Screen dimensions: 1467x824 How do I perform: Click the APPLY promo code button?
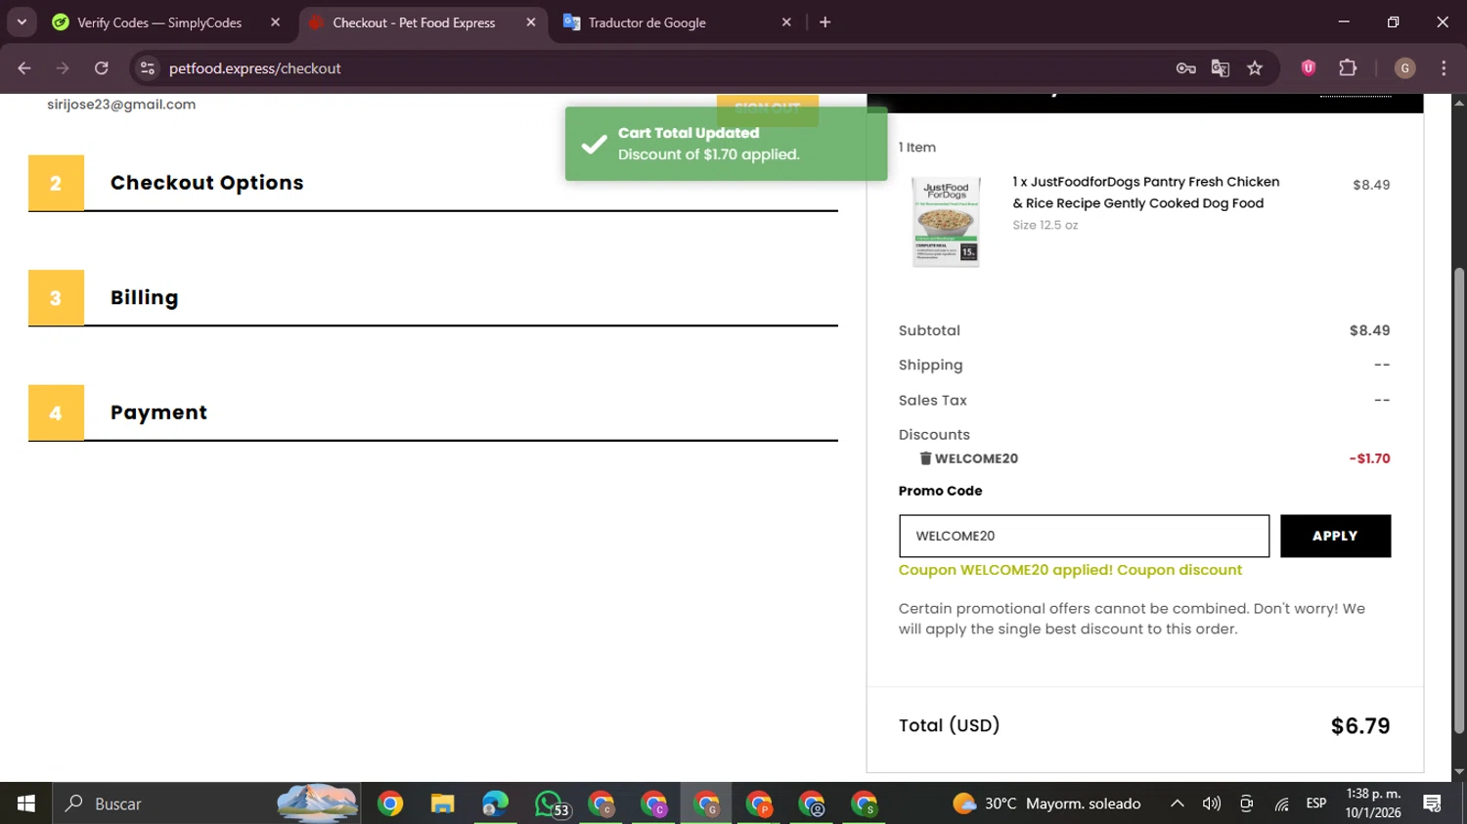[x=1335, y=536]
